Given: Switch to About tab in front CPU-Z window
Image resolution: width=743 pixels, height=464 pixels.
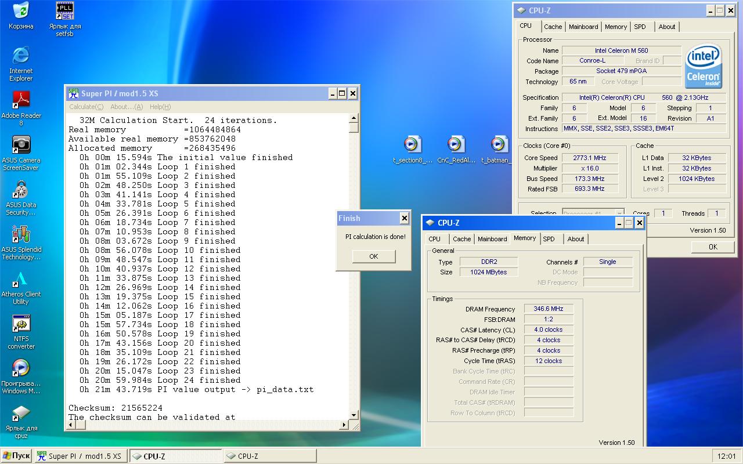Looking at the screenshot, I should 576,239.
